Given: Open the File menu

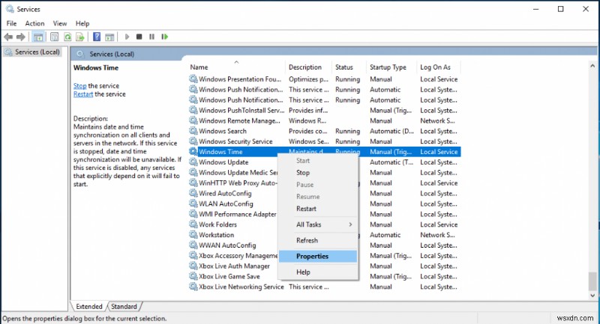Looking at the screenshot, I should pos(11,23).
